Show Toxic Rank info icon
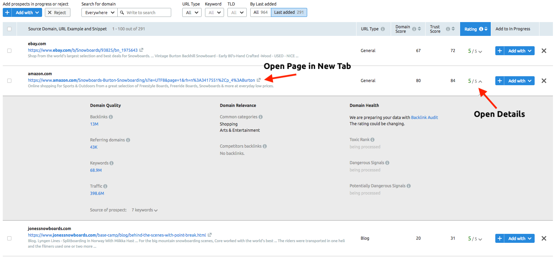555x258 pixels. (372, 140)
